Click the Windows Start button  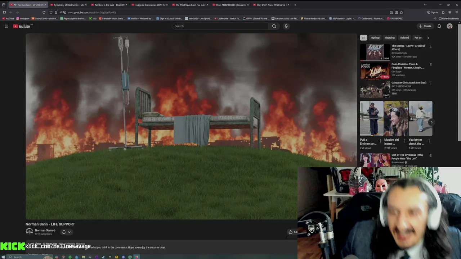tap(4, 257)
